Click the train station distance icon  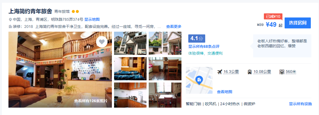pos(250,72)
